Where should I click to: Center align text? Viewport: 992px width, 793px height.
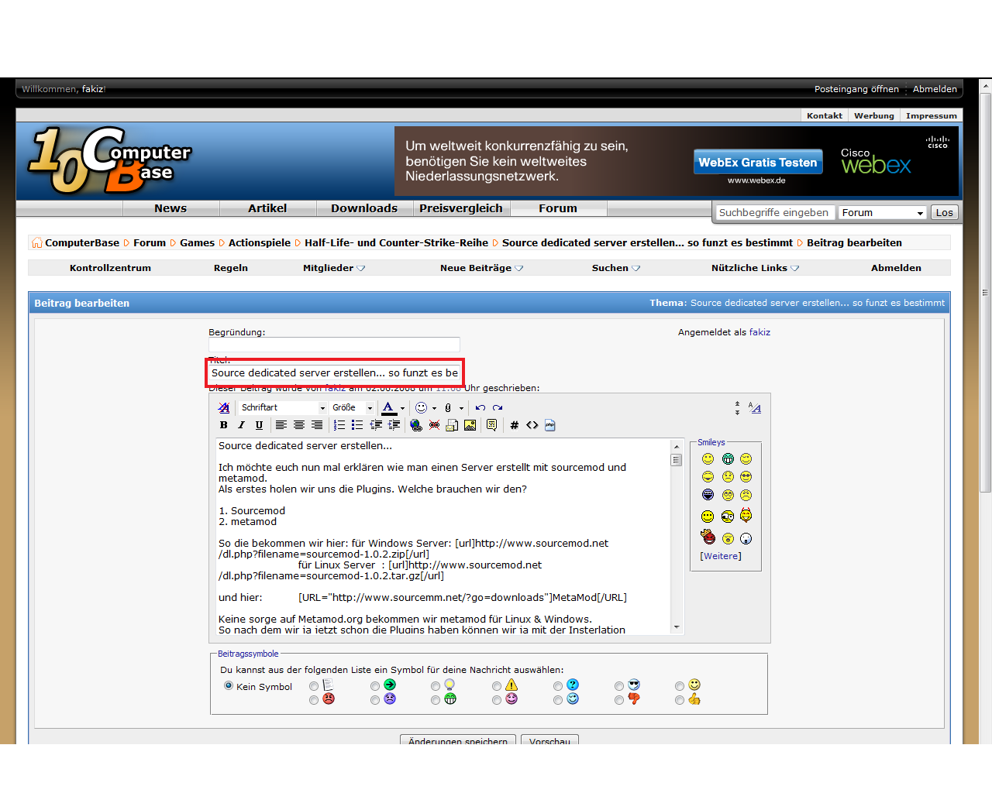coord(298,425)
